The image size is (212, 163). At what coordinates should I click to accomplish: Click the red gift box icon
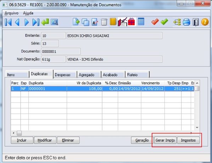click(x=132, y=22)
